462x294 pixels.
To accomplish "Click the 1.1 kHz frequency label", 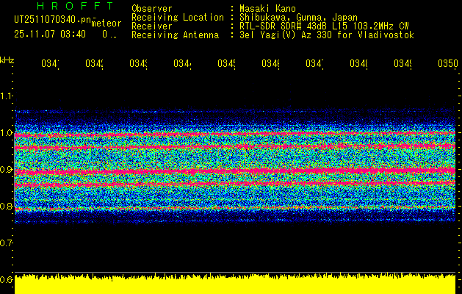I will point(7,96).
